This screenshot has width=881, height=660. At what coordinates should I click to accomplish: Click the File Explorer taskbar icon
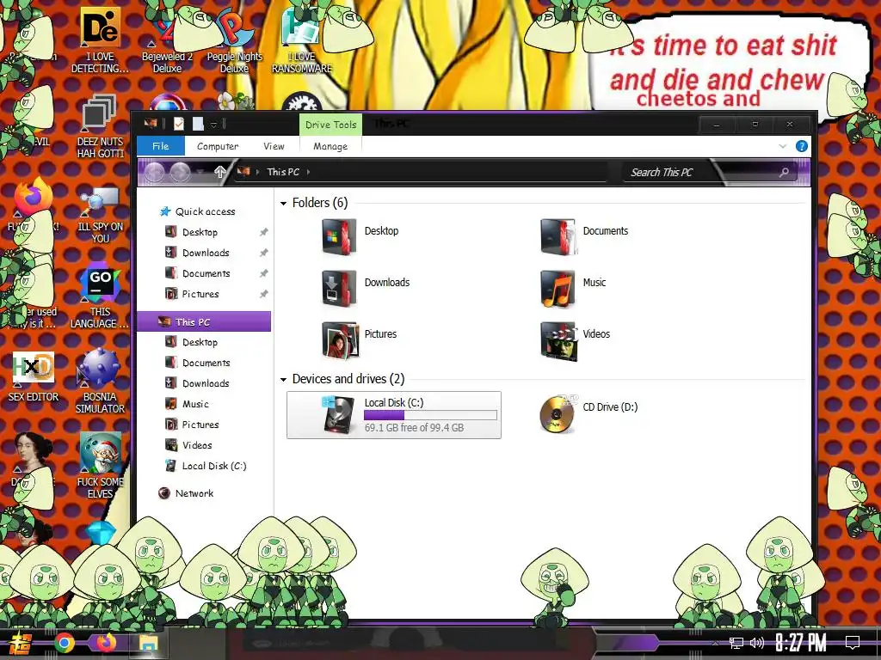tap(148, 643)
